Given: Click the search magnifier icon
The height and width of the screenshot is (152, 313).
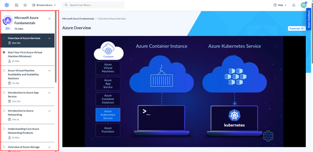Looking at the screenshot, I should pyautogui.click(x=66, y=5).
